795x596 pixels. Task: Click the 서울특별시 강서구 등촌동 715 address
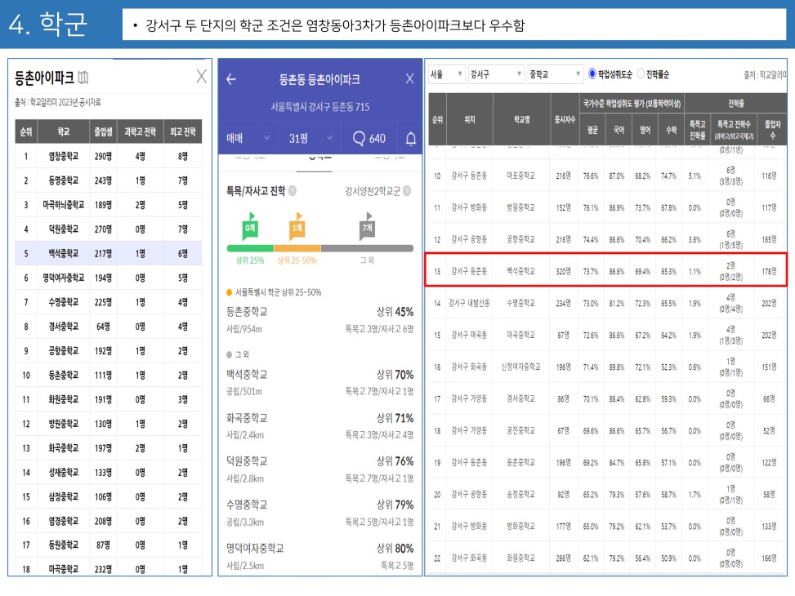[x=320, y=107]
